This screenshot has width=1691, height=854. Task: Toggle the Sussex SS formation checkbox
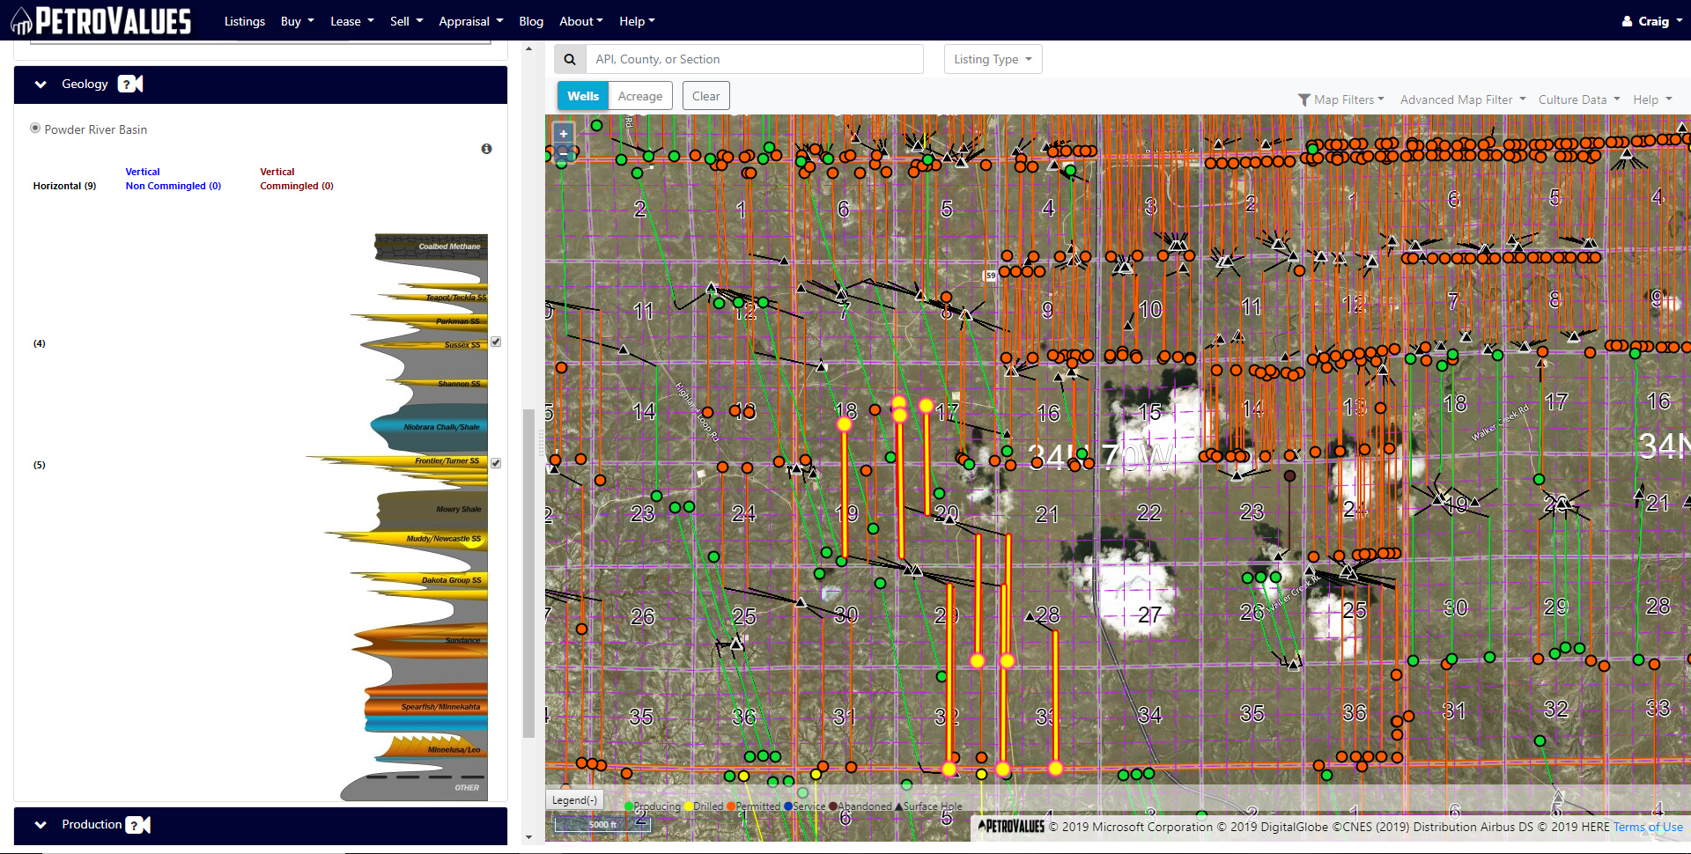pyautogui.click(x=496, y=342)
